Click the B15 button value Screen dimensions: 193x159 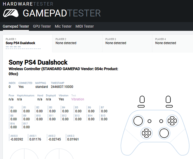coord(104,119)
